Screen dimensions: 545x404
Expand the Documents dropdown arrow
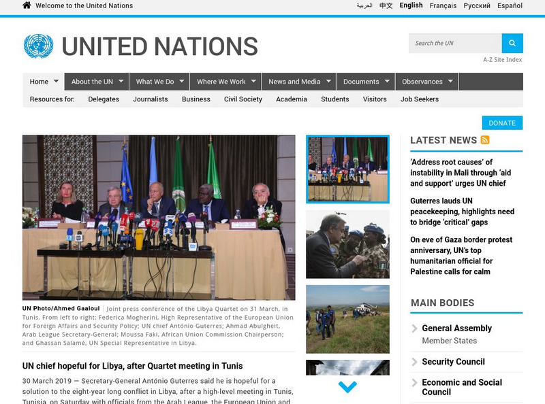pyautogui.click(x=387, y=81)
